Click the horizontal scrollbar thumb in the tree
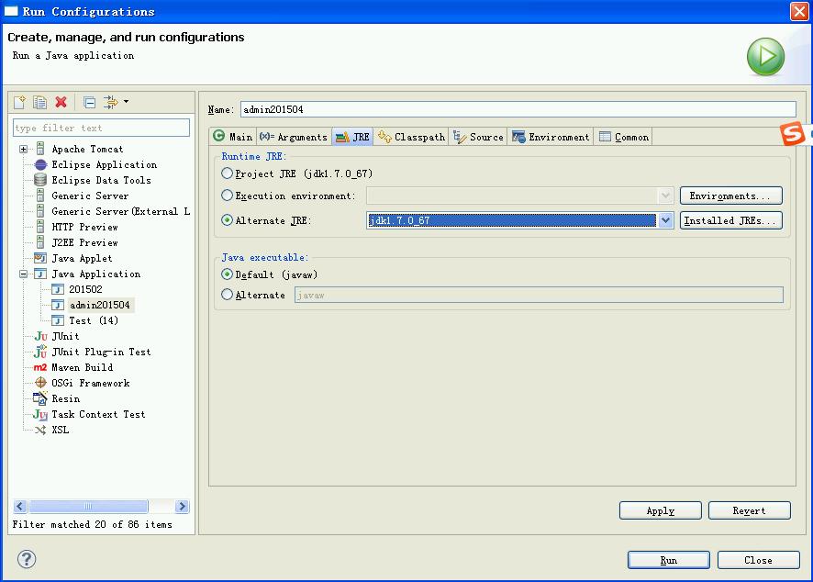Screen dimensions: 813x582 pyautogui.click(x=88, y=507)
